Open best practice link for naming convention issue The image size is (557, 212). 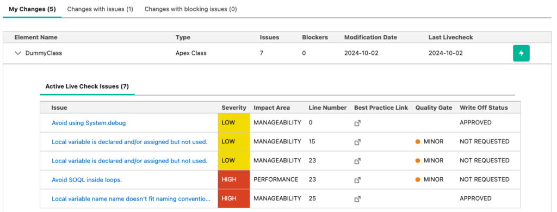[357, 199]
